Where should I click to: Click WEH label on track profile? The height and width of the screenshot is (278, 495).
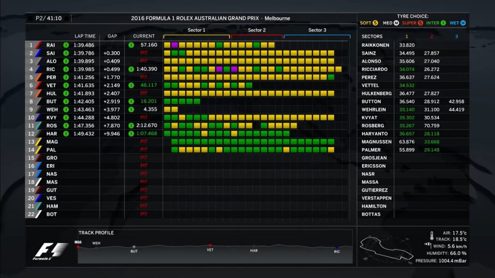tap(96, 243)
